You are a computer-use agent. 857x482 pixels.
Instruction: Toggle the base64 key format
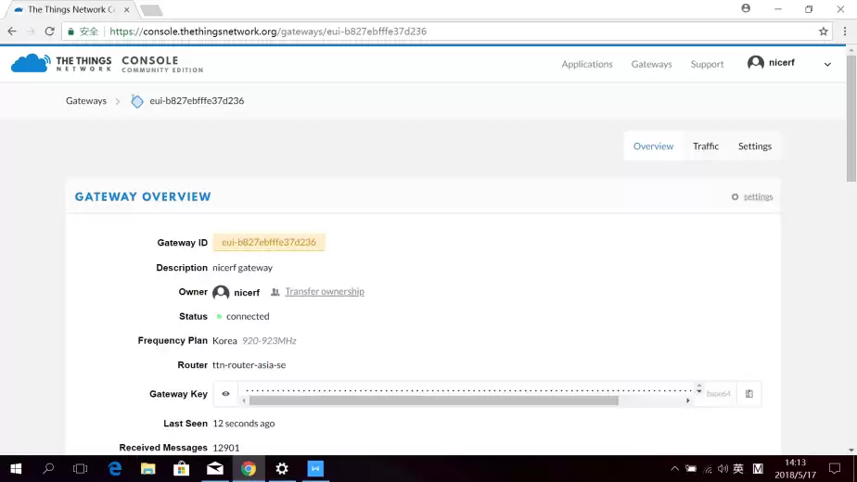718,394
